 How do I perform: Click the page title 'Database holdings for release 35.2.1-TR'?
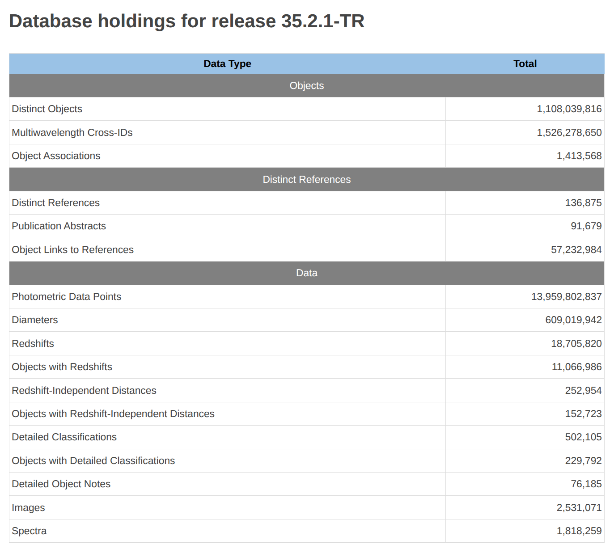pos(186,21)
